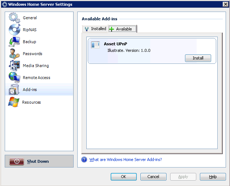The width and height of the screenshot is (230, 186).
Task: Confirm with the OK button
Action: coord(123,177)
